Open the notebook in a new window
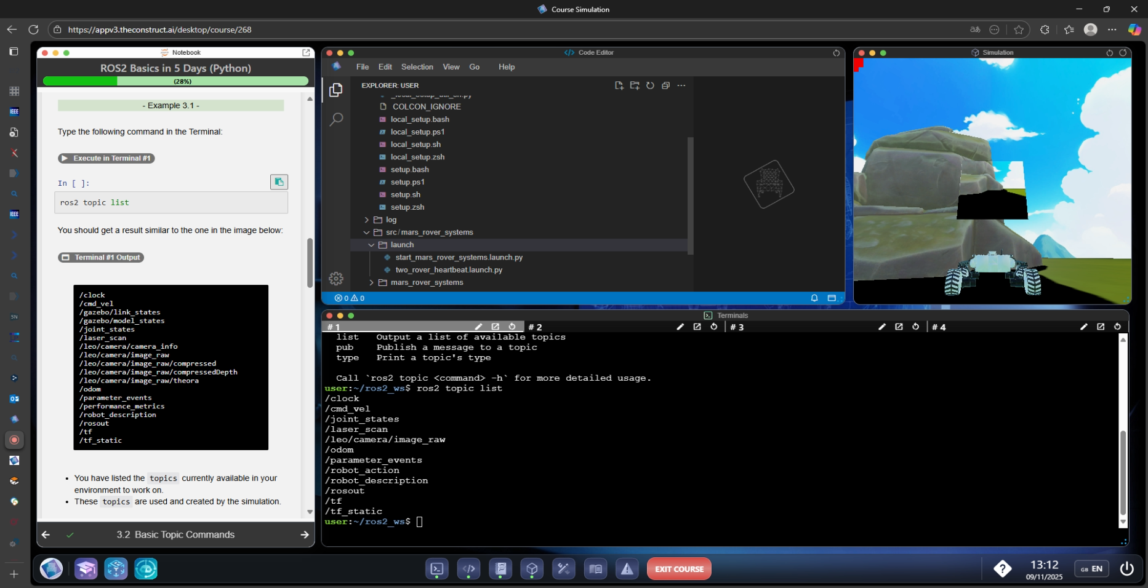This screenshot has height=588, width=1148. (x=306, y=53)
